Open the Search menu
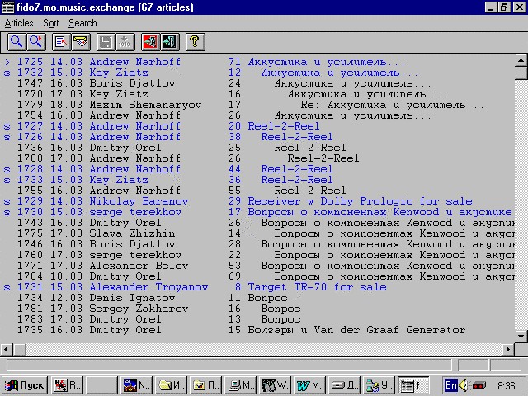Viewport: 528px width, 396px height. [82, 23]
